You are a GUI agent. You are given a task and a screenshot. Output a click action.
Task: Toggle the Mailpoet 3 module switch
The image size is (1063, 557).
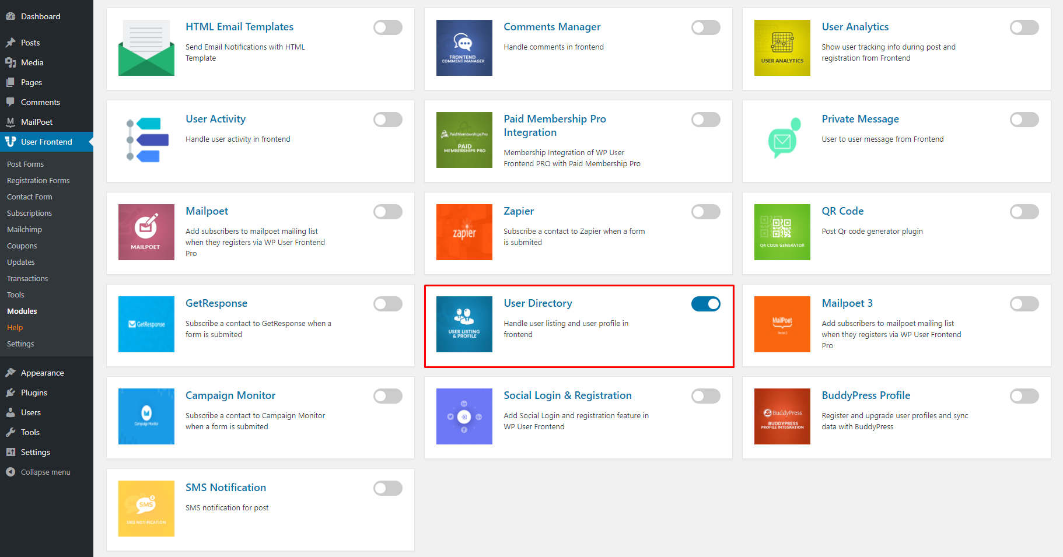(x=1024, y=304)
